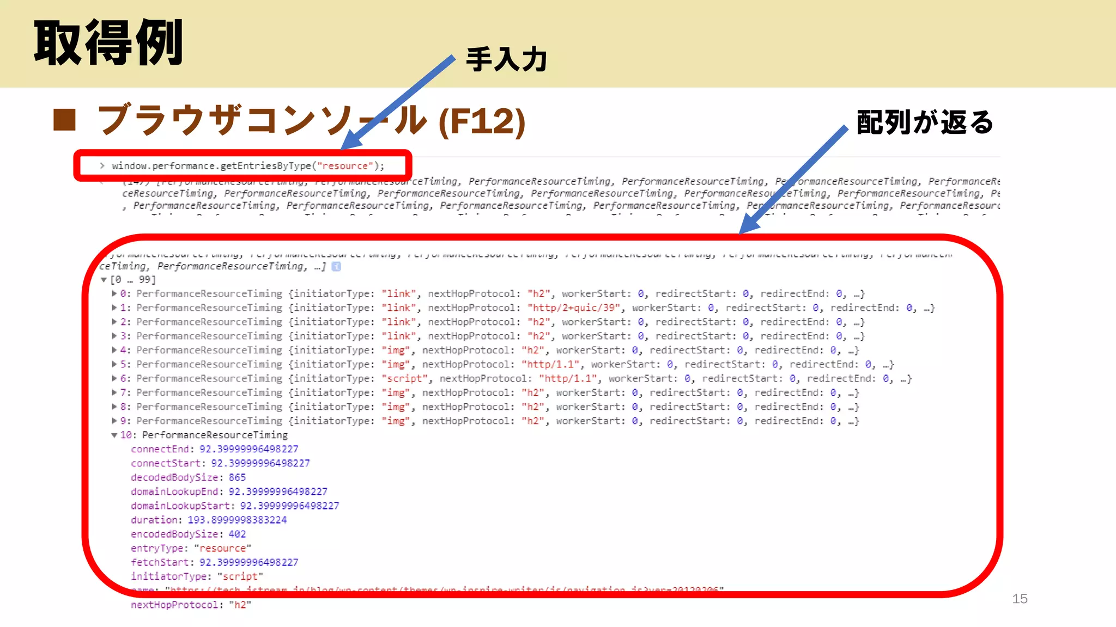Click the "script" initiatorType string in entry 6

[x=404, y=379]
